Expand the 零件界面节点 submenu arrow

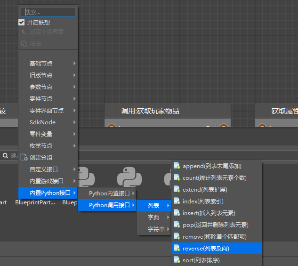click(74, 110)
